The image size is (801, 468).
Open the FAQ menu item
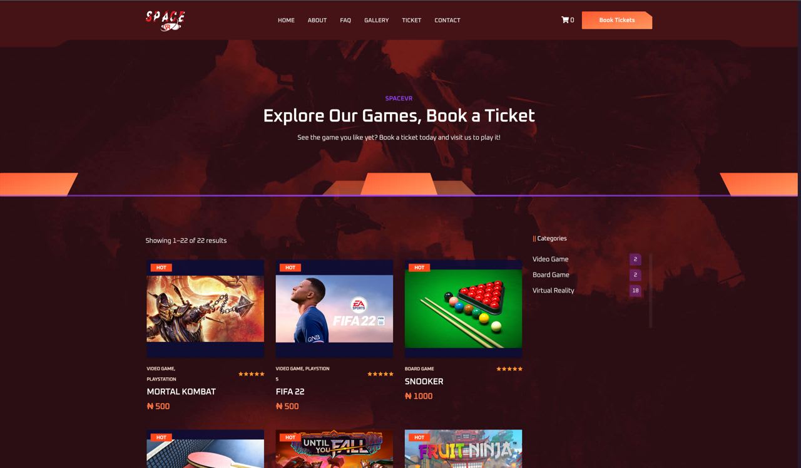(345, 20)
